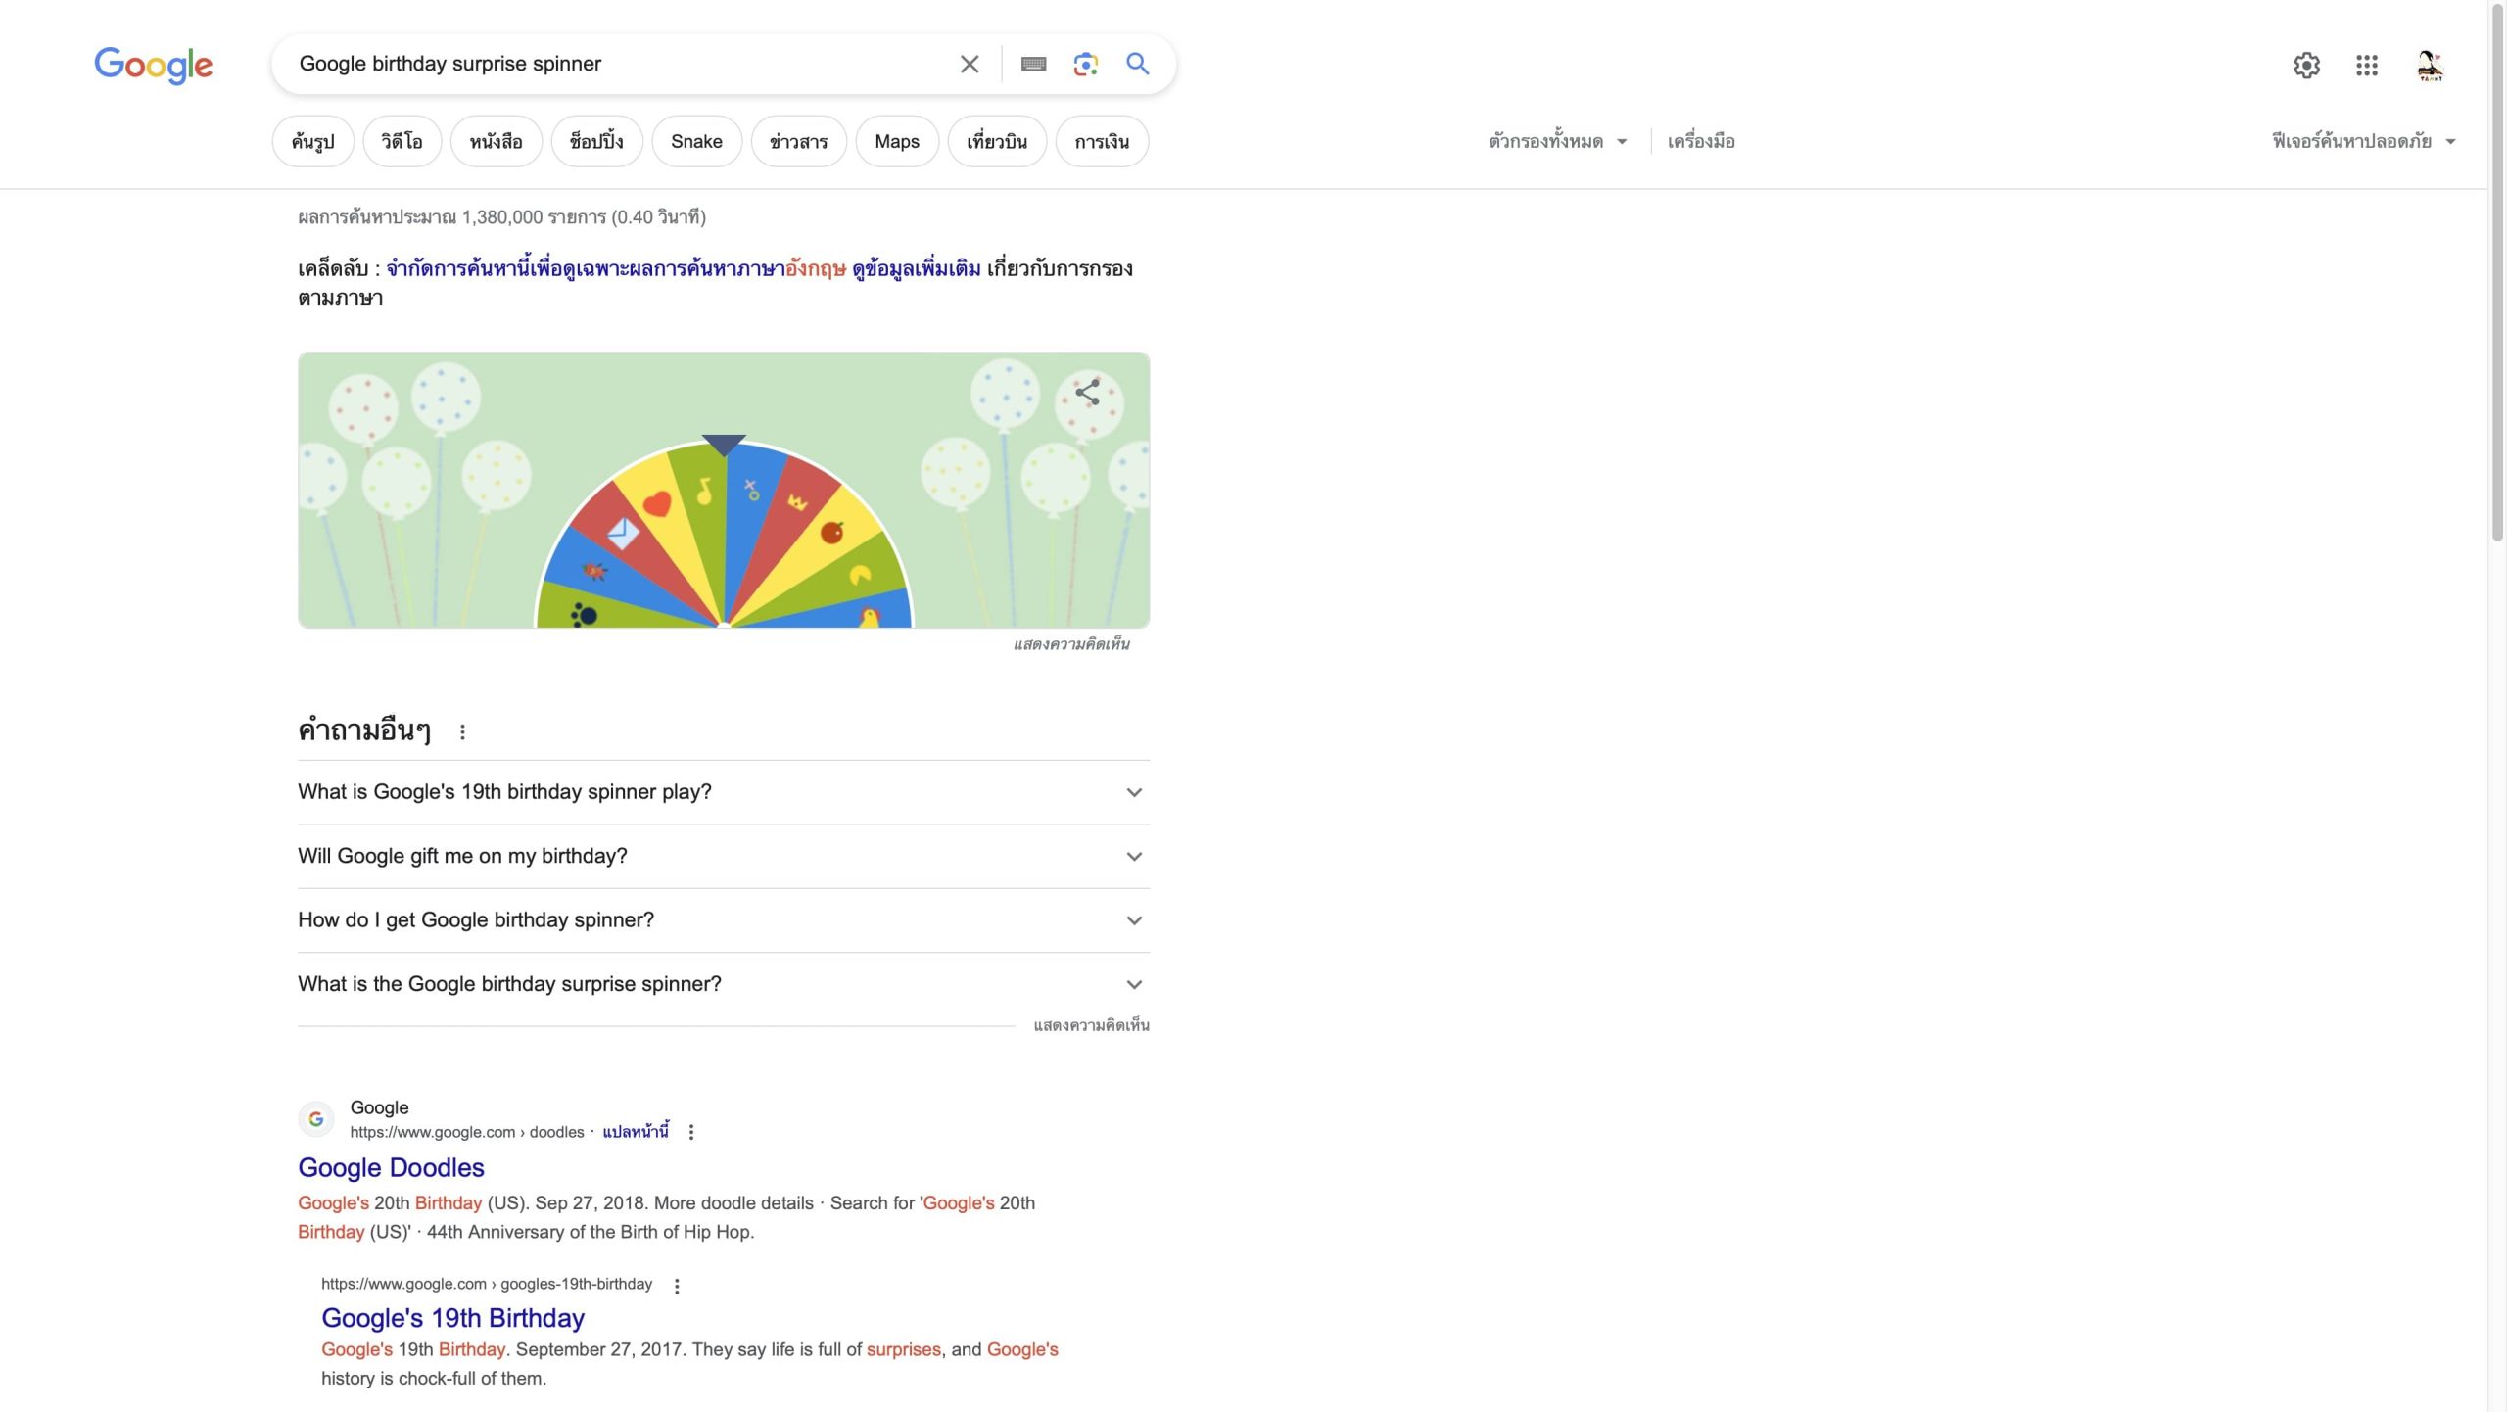This screenshot has height=1412, width=2507.
Task: Expand "What is Google's 19th birthday spinner play?"
Action: point(723,792)
